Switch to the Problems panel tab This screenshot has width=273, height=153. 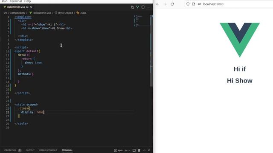click(10, 150)
